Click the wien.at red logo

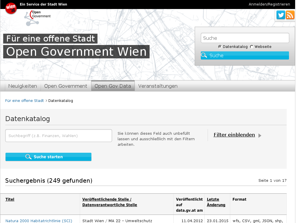[x=11, y=8]
